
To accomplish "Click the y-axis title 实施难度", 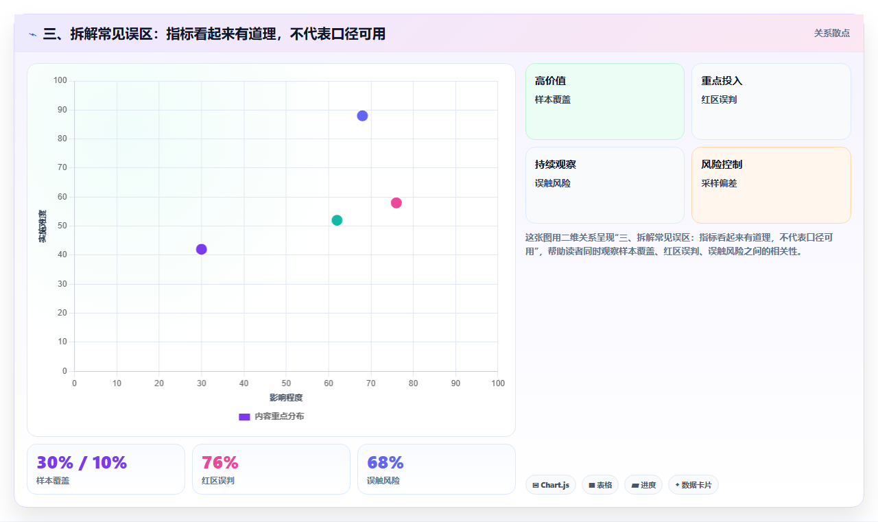I will tap(43, 226).
